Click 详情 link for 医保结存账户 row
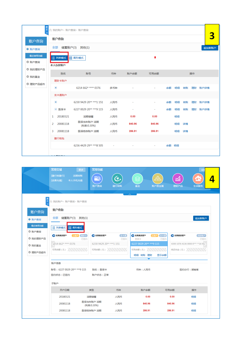 pos(185,131)
